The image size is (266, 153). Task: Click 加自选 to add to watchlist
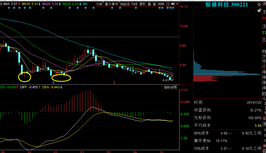(x=125, y=4)
